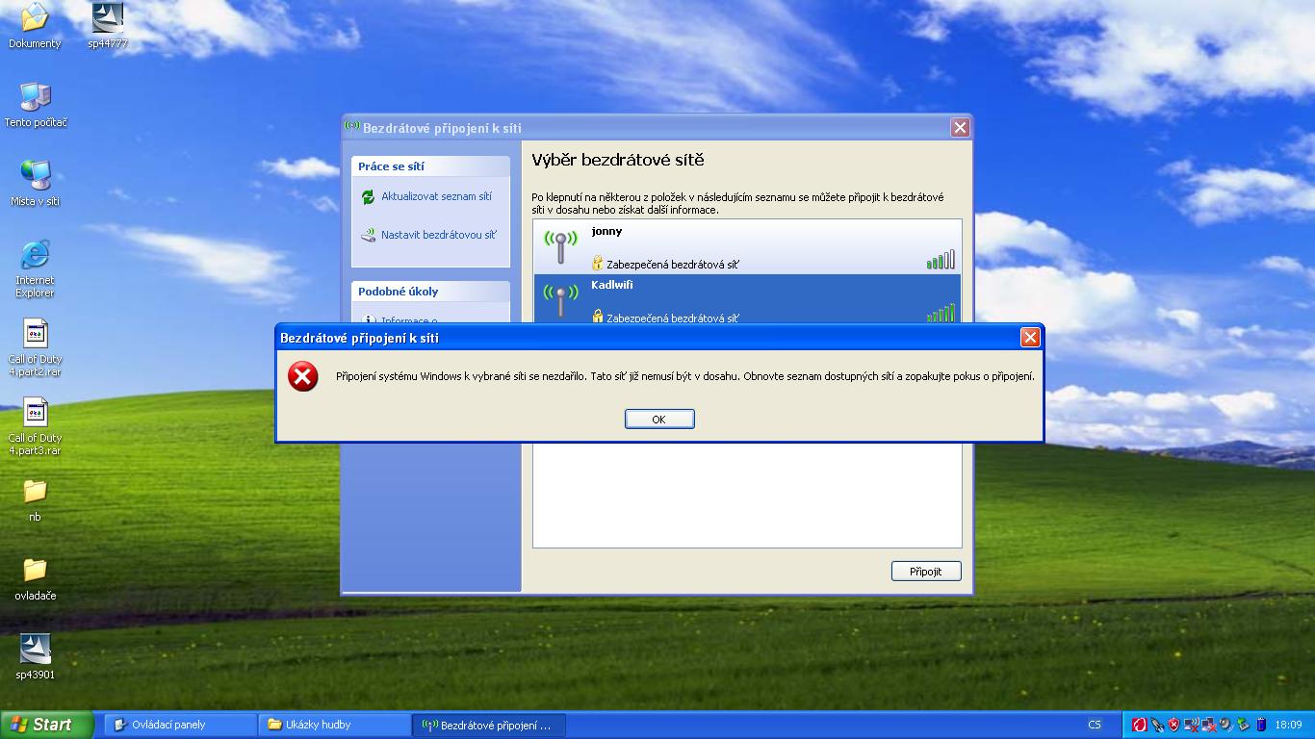
Task: Select the sp43901 desktop icon
Action: pos(36,658)
